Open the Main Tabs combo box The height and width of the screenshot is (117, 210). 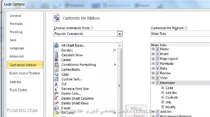pos(180,34)
